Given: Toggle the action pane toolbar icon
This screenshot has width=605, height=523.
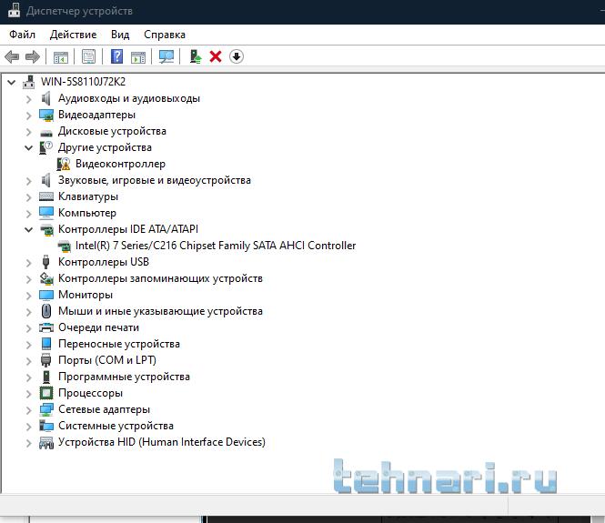Looking at the screenshot, I should (x=138, y=57).
